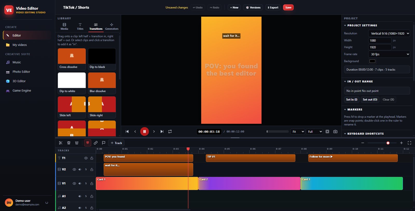Lock the A2 track
The width and height of the screenshot is (415, 211).
[92, 208]
